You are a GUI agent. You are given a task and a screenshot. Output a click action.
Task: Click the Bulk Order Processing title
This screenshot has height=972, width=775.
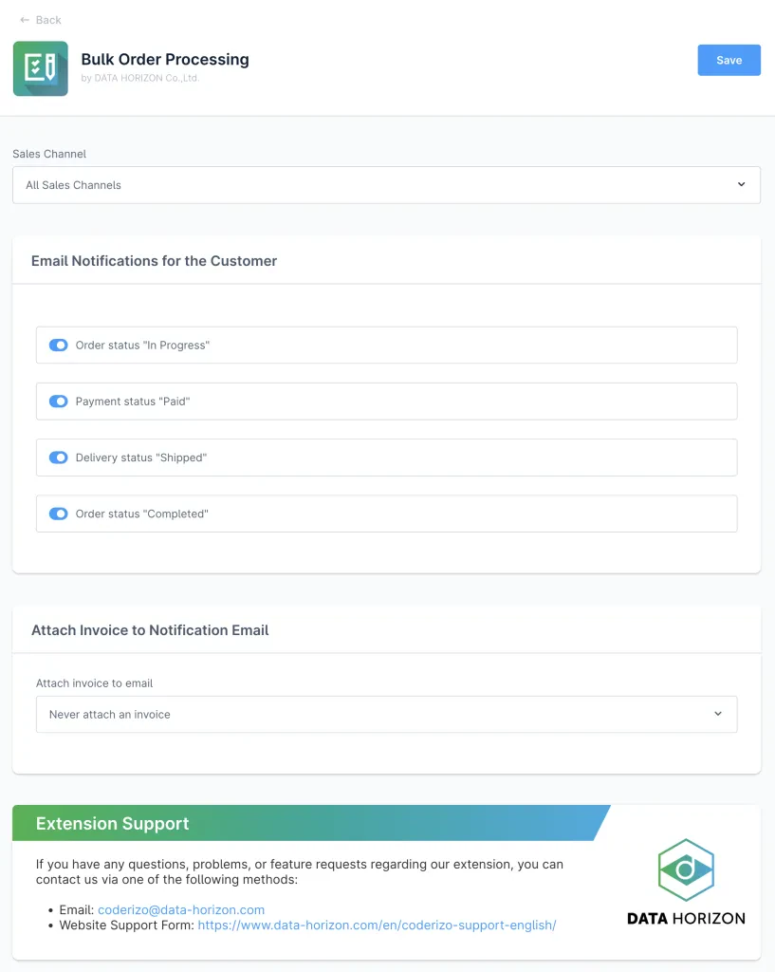coord(165,59)
